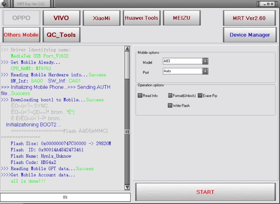The image size is (280, 204).
Task: Maximize the MRT Key window
Action: (x=268, y=4)
